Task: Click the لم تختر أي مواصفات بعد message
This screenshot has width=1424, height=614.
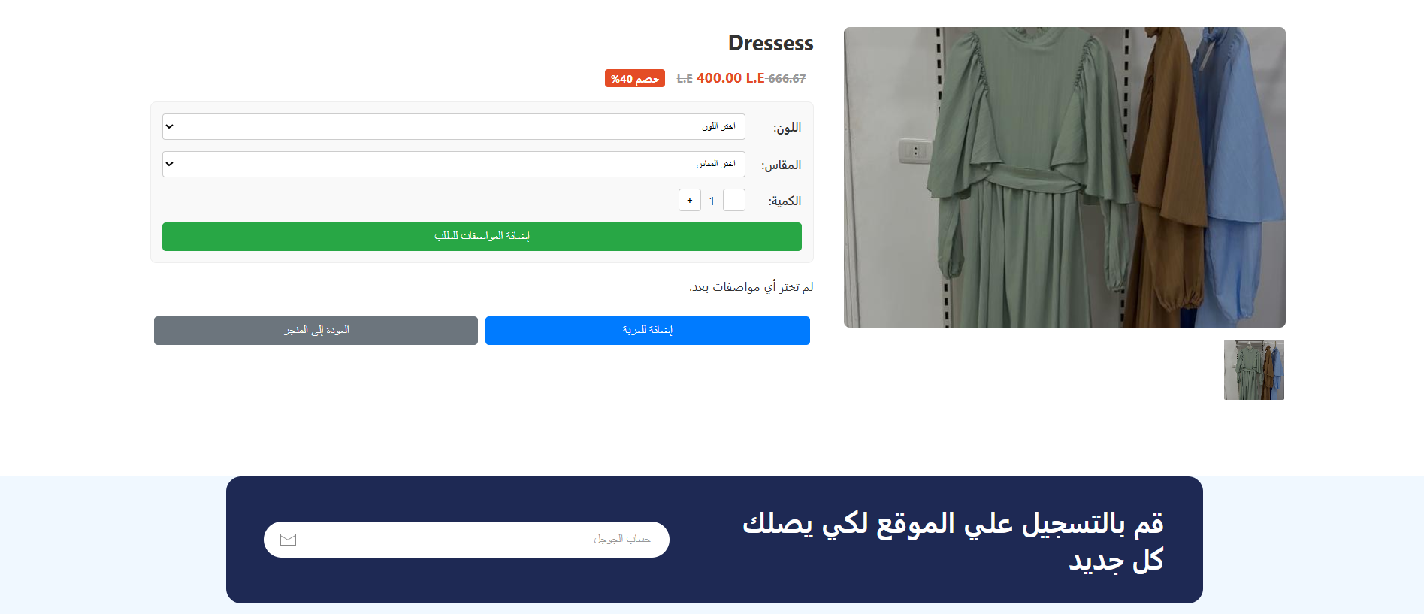Action: [x=751, y=287]
